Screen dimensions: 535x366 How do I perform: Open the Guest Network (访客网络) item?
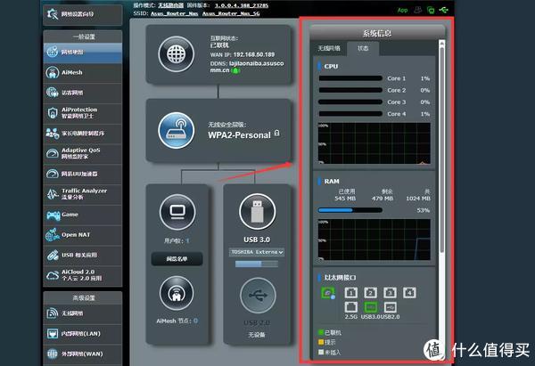point(83,93)
